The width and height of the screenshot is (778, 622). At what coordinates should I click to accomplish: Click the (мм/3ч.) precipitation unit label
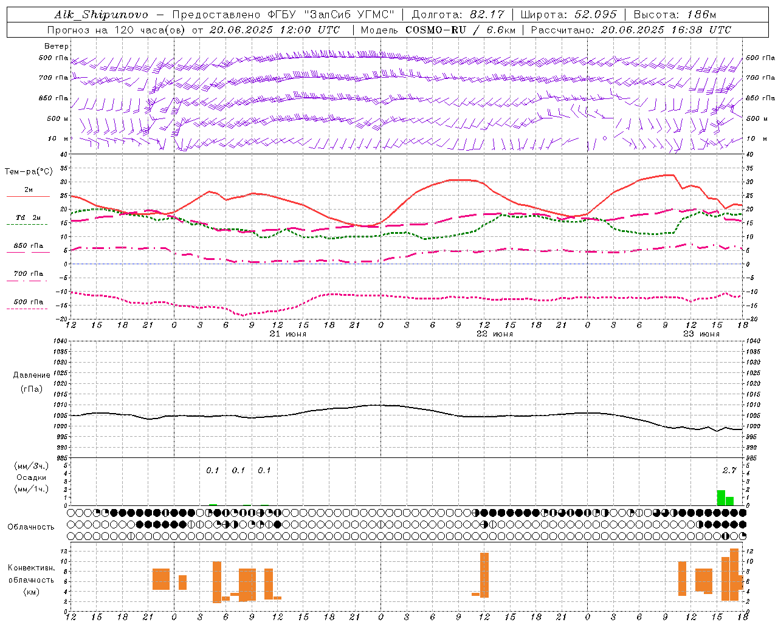click(32, 466)
